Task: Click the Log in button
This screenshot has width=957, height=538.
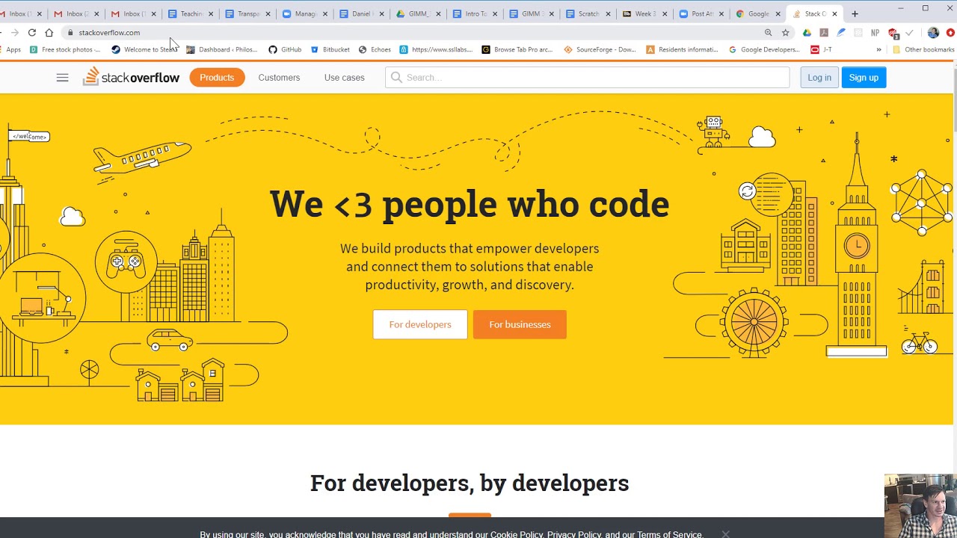Action: point(819,78)
